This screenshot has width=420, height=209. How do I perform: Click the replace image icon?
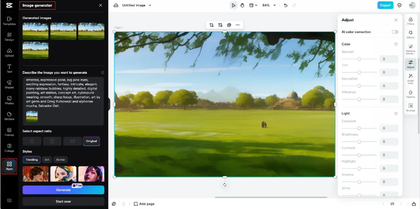click(x=220, y=25)
